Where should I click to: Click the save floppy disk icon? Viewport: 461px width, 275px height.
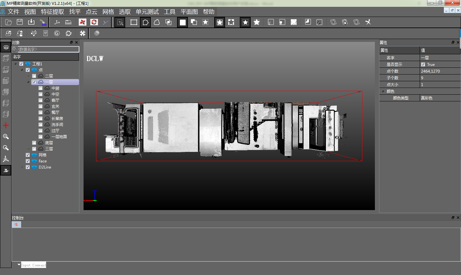click(20, 22)
